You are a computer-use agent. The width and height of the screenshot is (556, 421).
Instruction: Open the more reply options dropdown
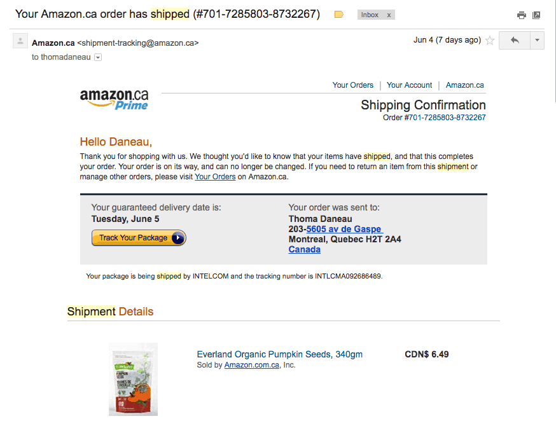click(537, 41)
